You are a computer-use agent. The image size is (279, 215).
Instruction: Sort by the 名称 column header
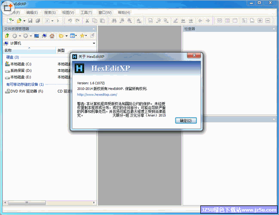[30, 50]
